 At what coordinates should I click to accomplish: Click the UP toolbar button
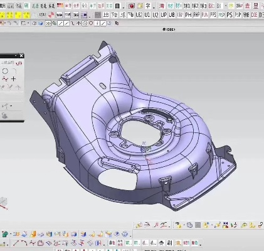164,15
